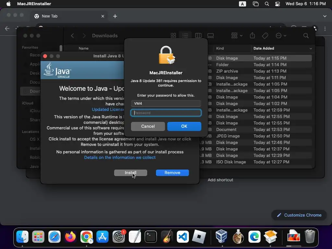This screenshot has height=249, width=332.
Task: Click Customize Chrome button
Action: tap(299, 215)
